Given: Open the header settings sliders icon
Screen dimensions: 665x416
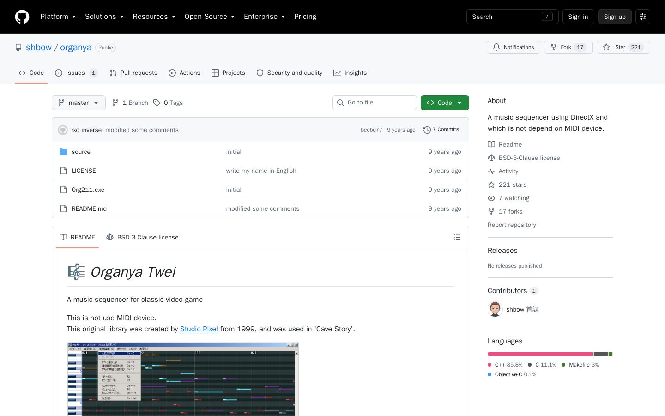Looking at the screenshot, I should [x=643, y=17].
